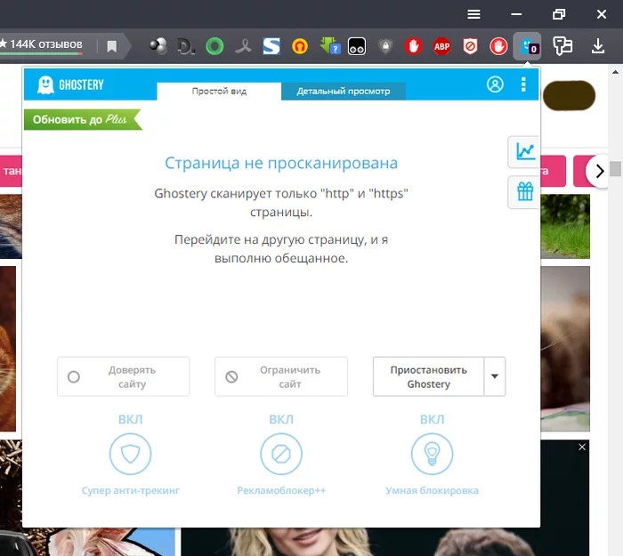Open the blue S extension icon
Viewport: 623px width, 556px height.
click(271, 46)
